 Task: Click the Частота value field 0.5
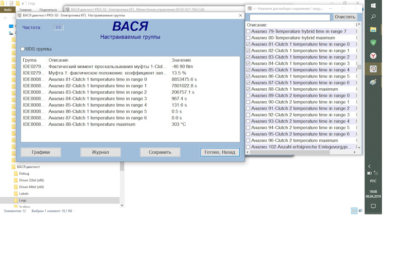[x=58, y=27]
